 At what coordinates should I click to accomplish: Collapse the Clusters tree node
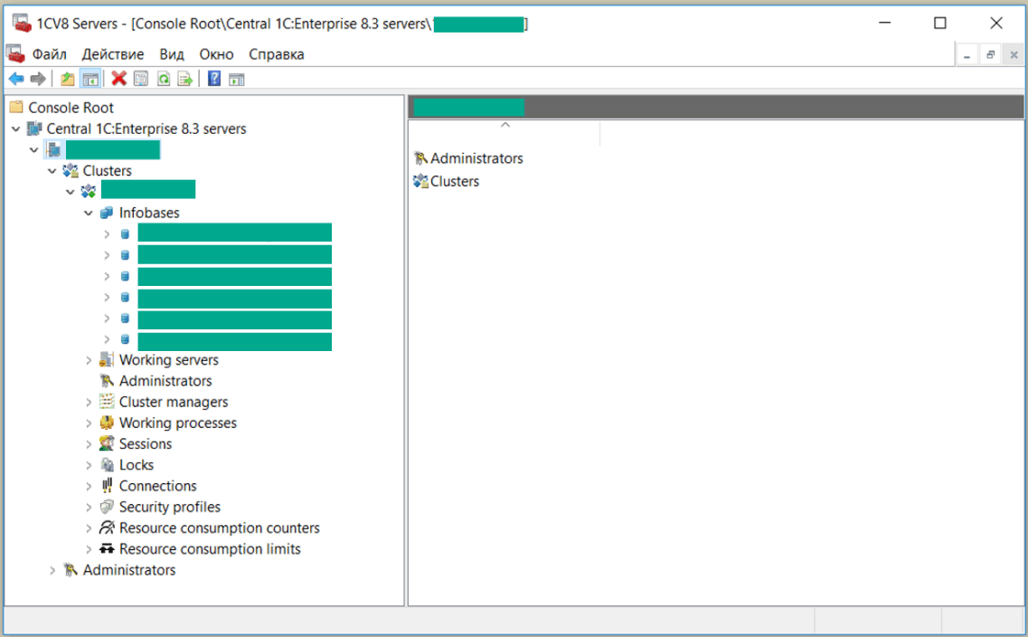click(x=52, y=171)
